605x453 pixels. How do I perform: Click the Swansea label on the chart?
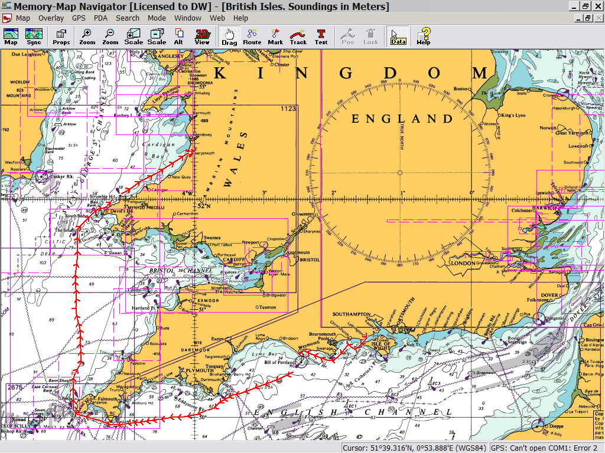click(212, 238)
